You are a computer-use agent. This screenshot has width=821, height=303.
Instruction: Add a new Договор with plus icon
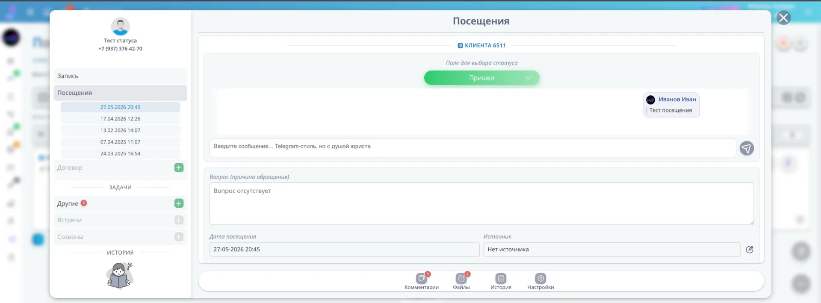point(179,168)
